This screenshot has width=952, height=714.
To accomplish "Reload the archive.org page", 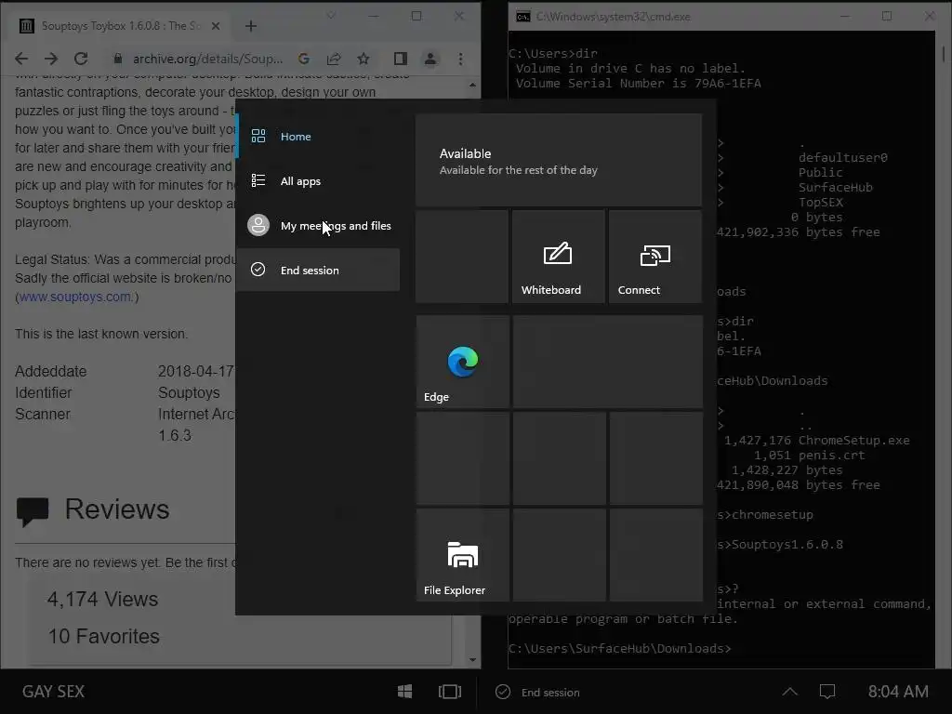I will [x=81, y=59].
